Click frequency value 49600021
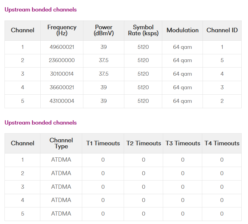 coord(62,47)
